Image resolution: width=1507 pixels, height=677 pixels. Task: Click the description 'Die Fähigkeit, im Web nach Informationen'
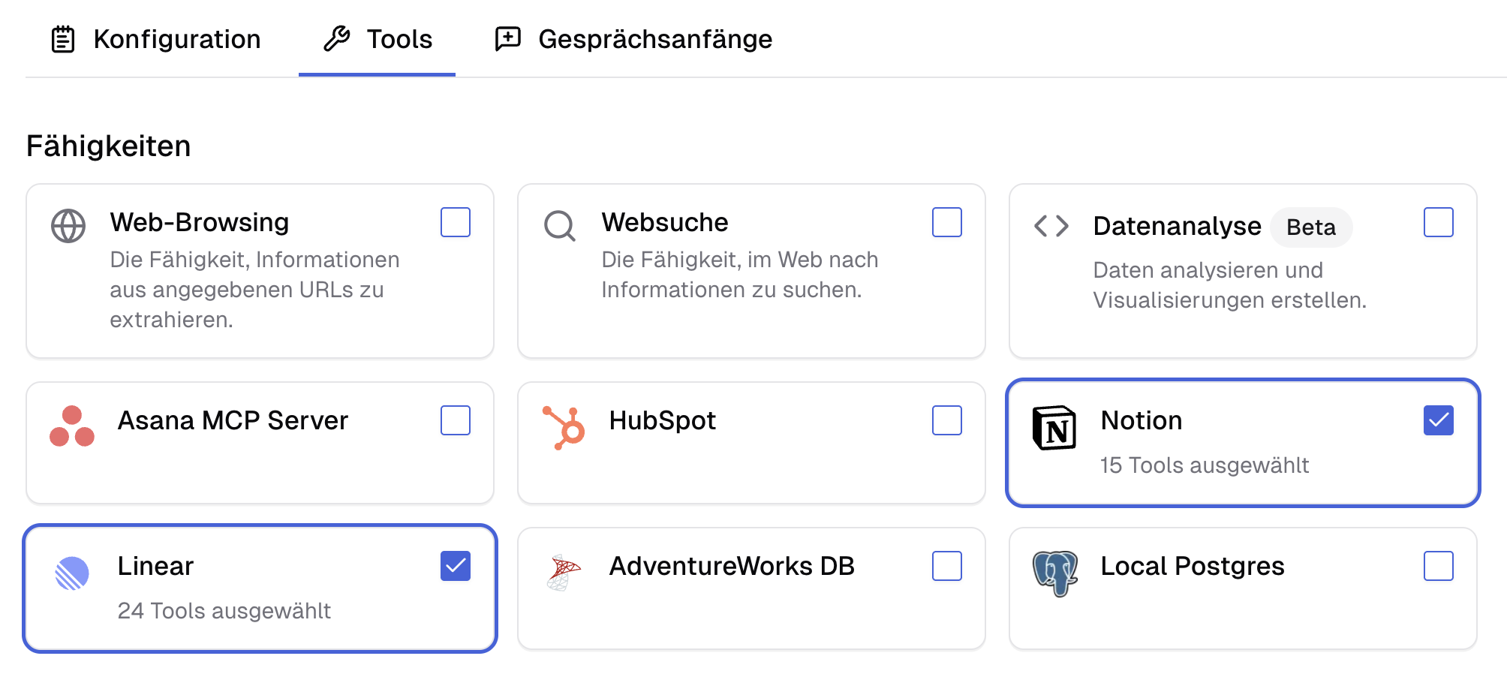click(x=739, y=275)
